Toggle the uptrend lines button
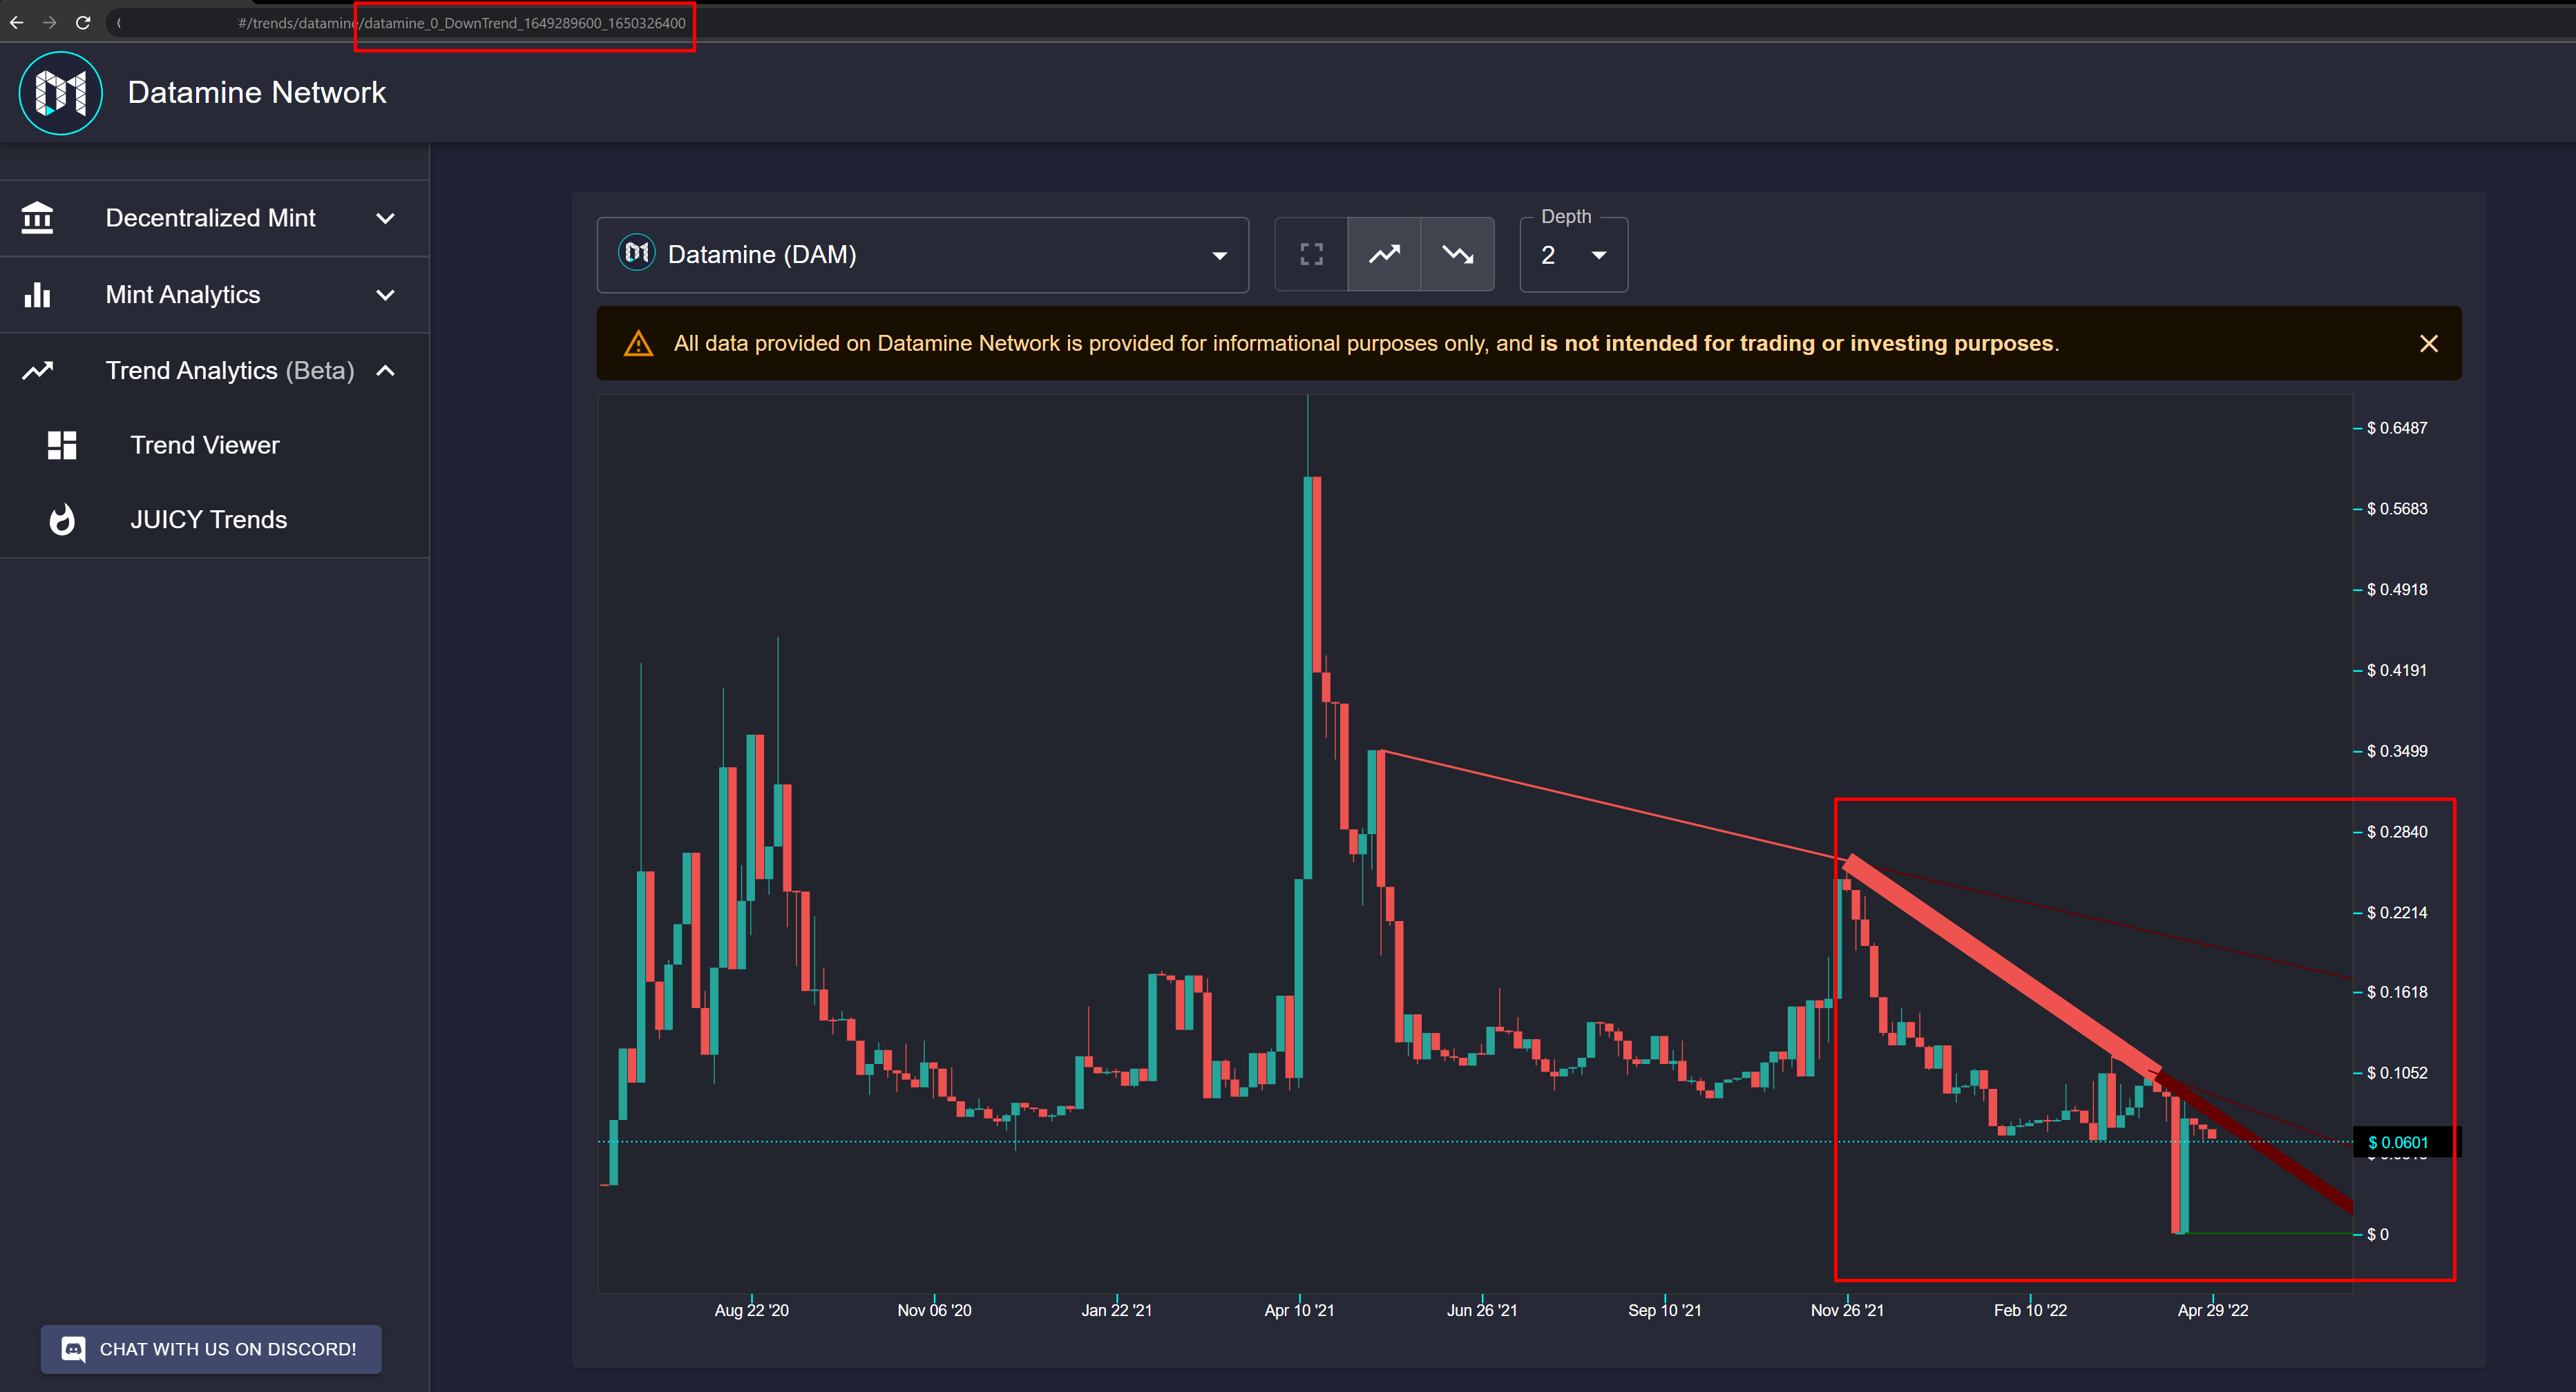Viewport: 2576px width, 1392px height. (1384, 255)
